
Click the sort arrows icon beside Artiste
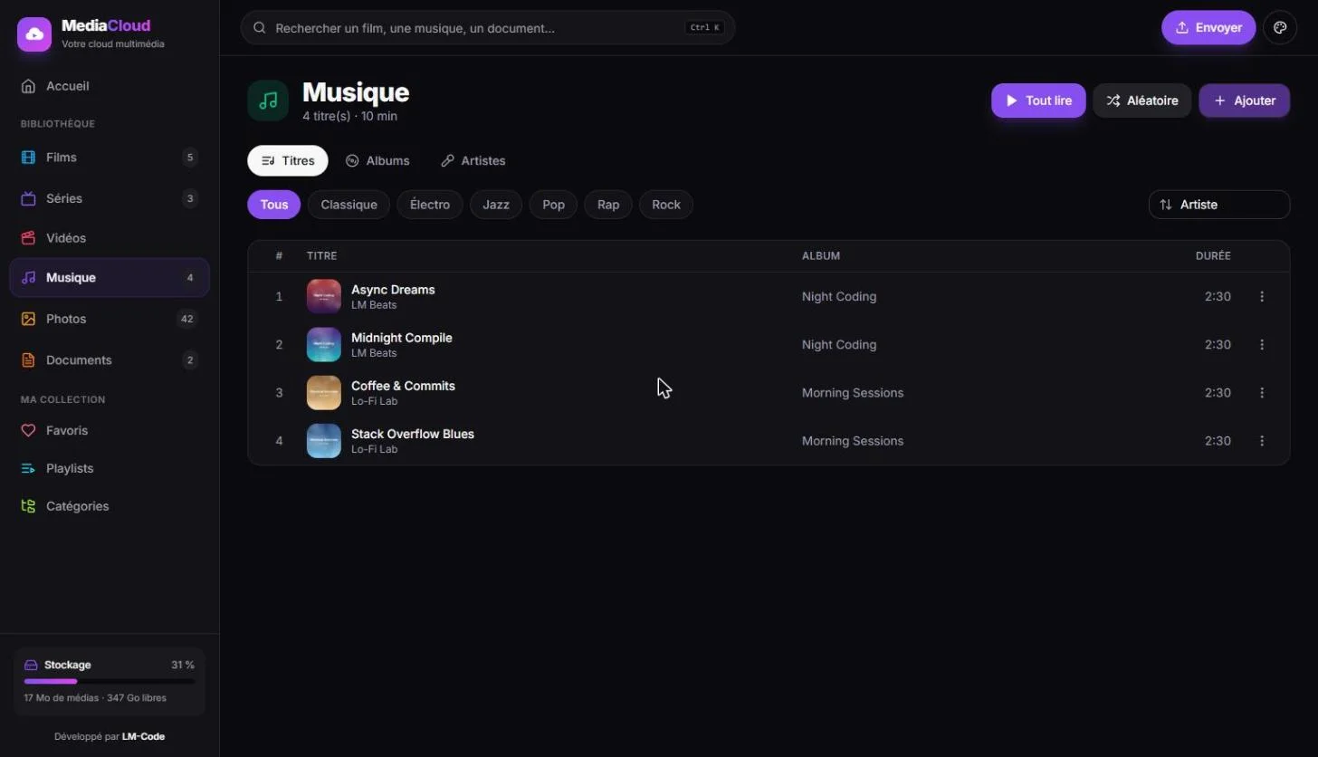point(1166,205)
